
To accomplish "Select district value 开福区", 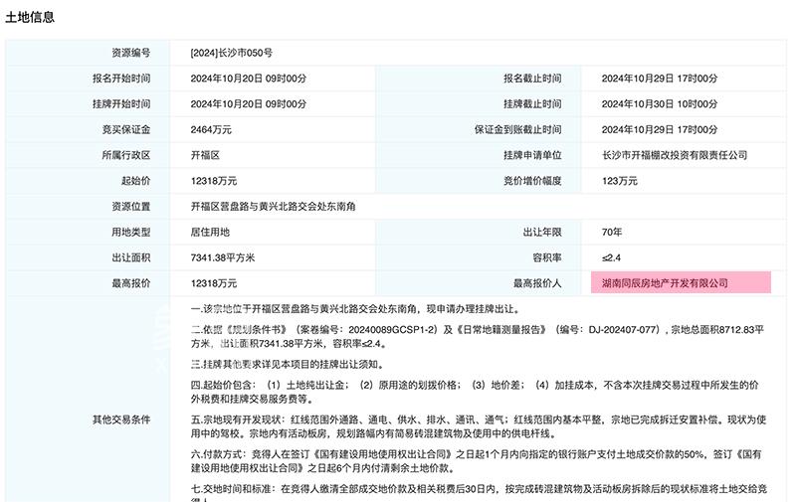I will [205, 155].
